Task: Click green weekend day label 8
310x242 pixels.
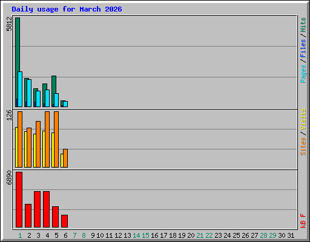Action: pos(84,235)
